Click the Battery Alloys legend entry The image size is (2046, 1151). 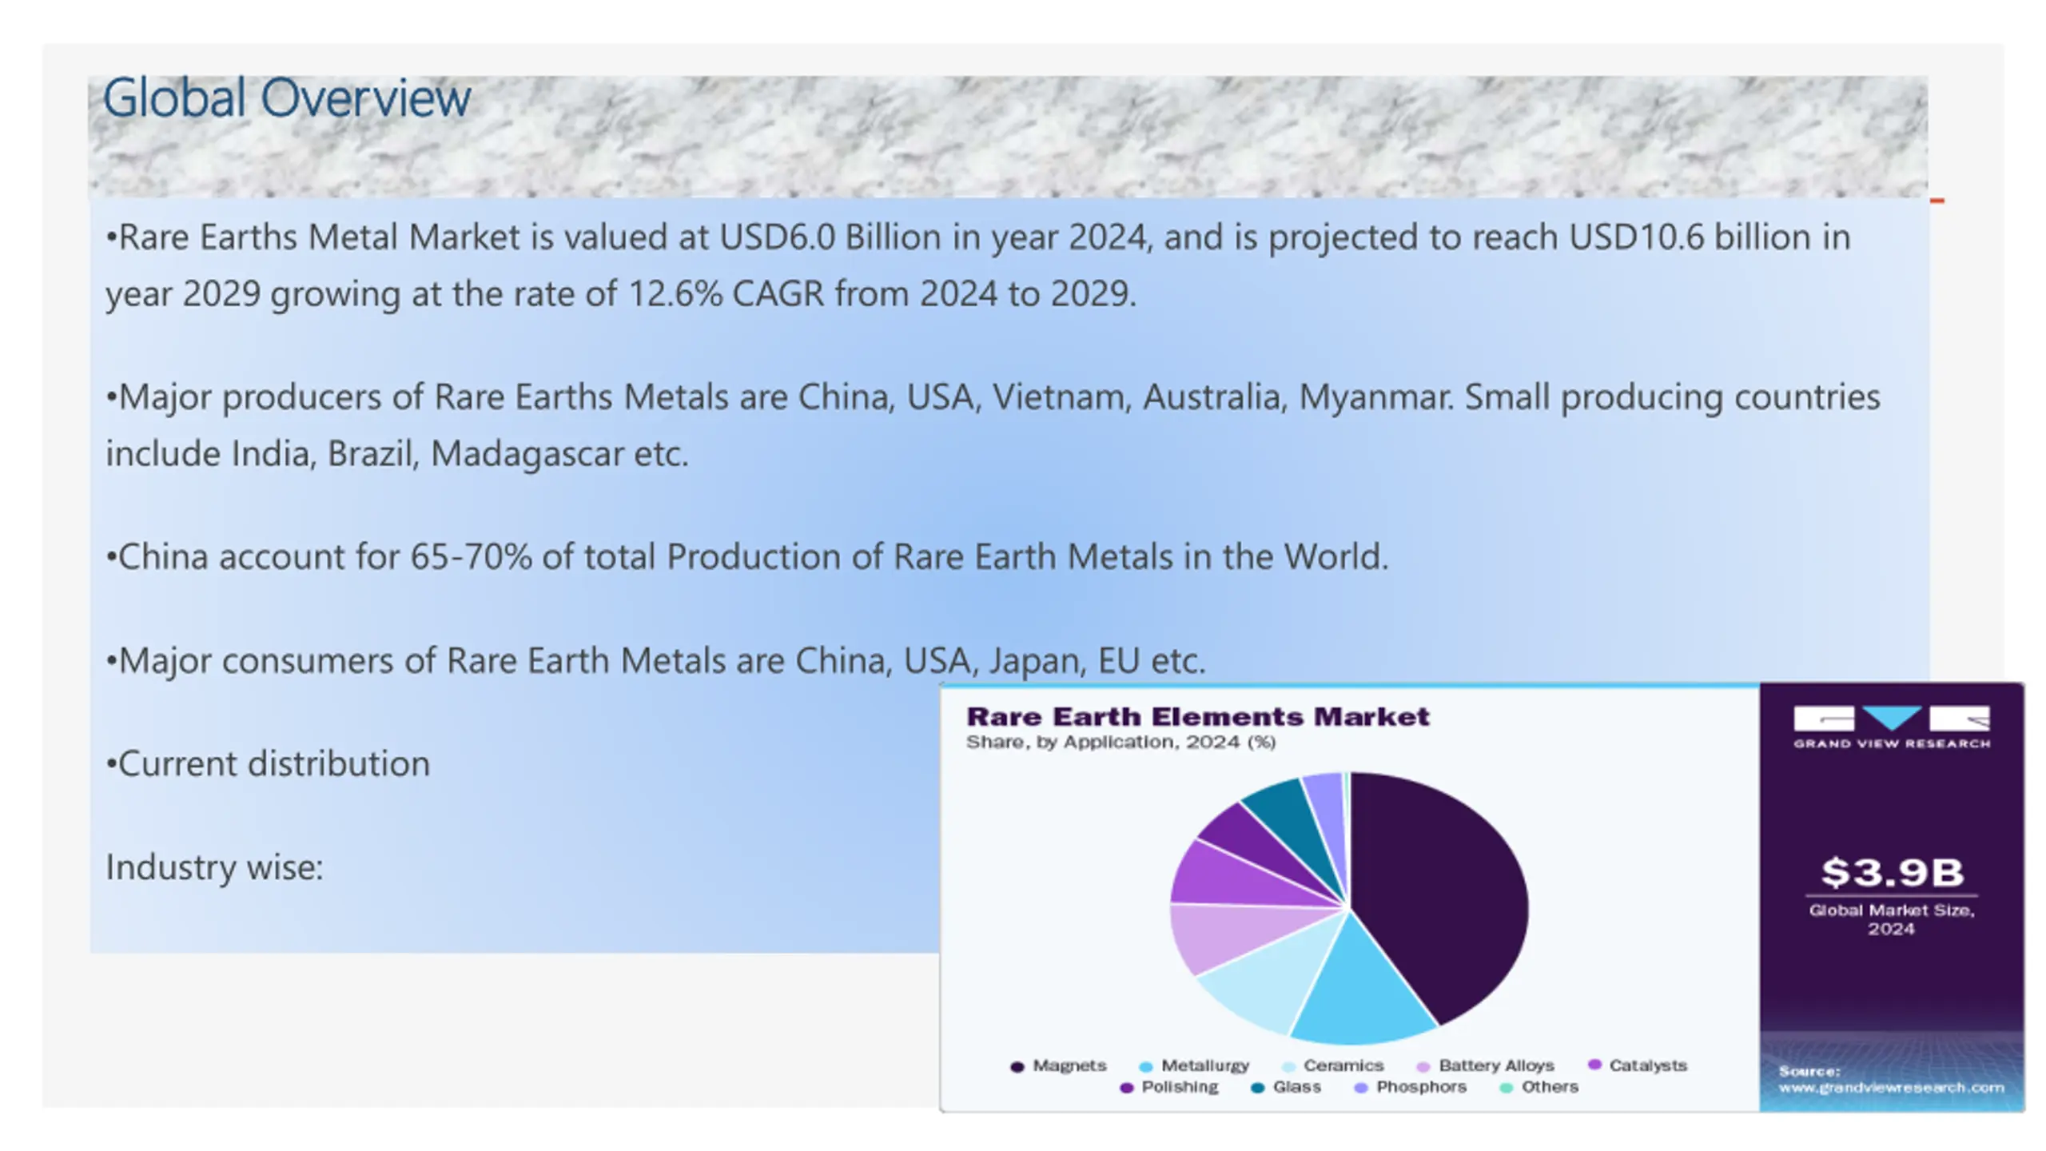1485,1065
